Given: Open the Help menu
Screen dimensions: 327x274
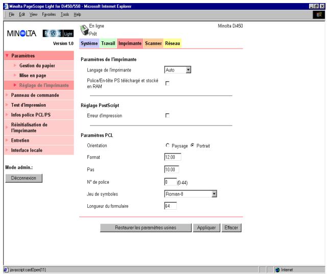Looking at the screenshot, I should coord(77,14).
